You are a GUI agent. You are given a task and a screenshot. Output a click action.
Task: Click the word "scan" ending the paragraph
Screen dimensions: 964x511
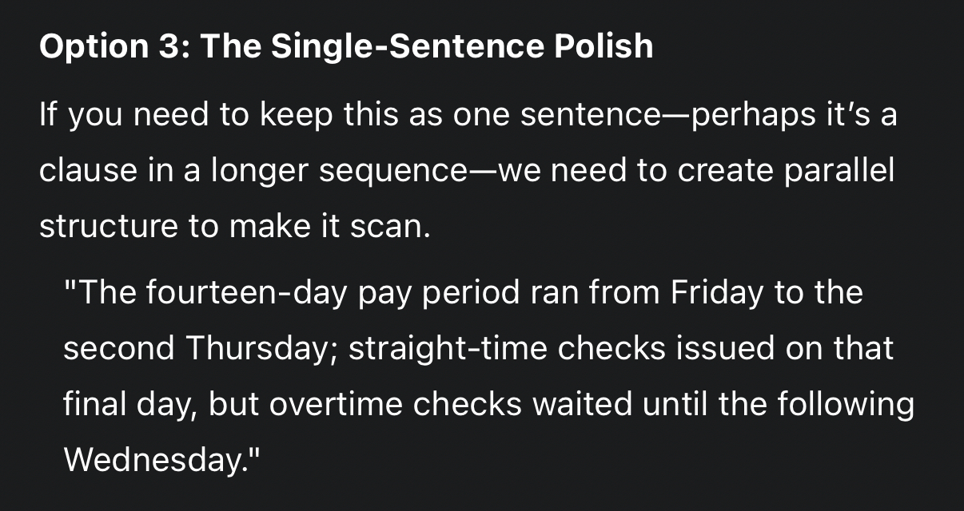pos(394,227)
